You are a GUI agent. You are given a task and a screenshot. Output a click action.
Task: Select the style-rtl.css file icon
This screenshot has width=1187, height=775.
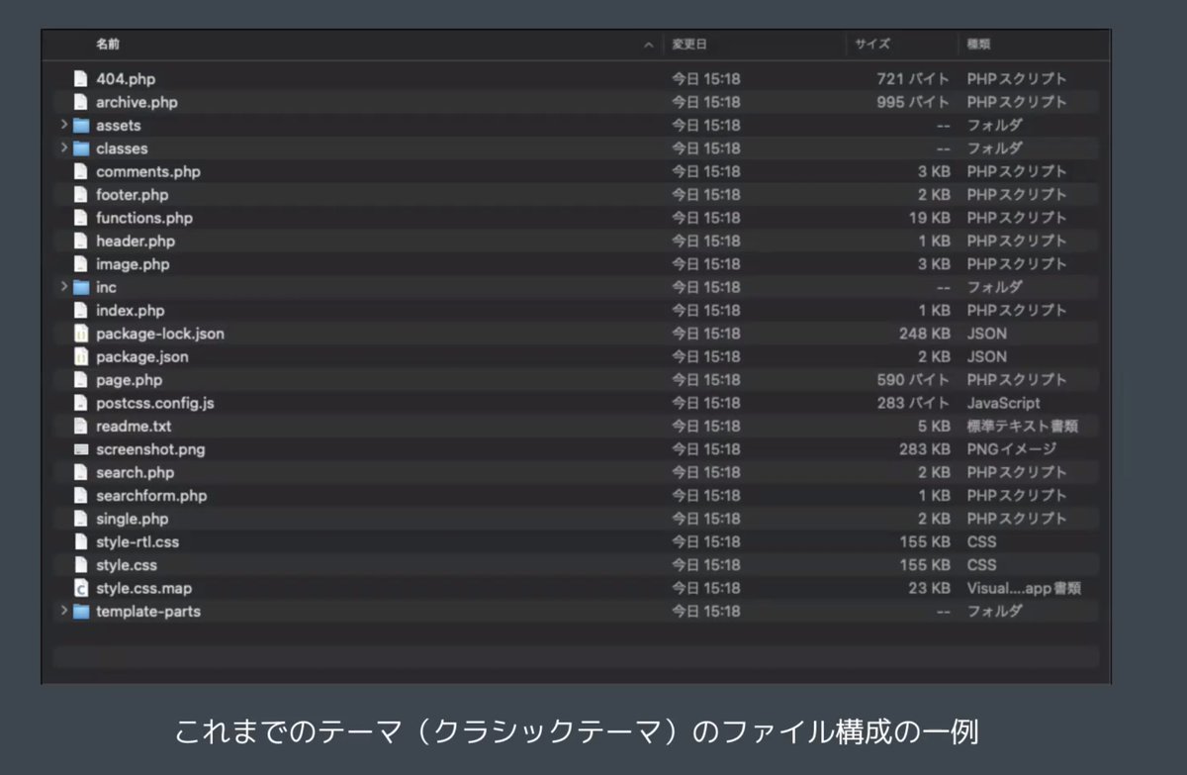[x=81, y=541]
